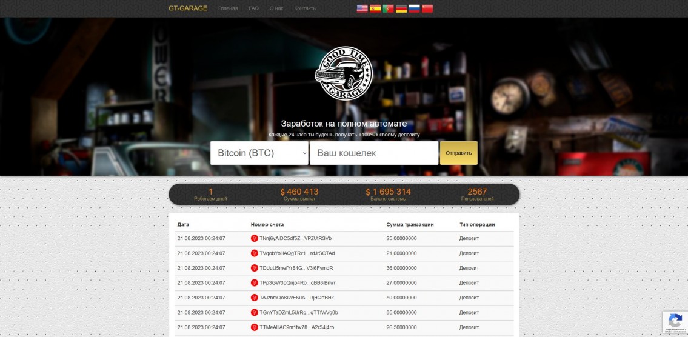Click the reCAPTCHA badge icon
The width and height of the screenshot is (688, 337).
click(674, 321)
